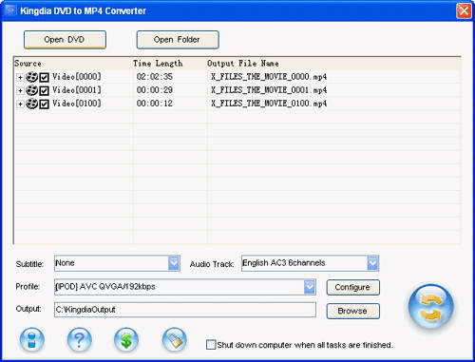
Task: Toggle the Video[0100] checkbox
Action: [45, 104]
